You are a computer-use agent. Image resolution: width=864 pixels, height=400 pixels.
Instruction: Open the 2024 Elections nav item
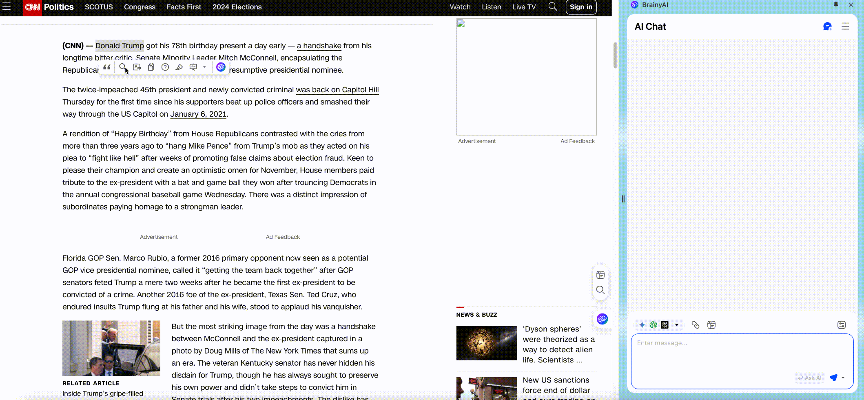click(237, 7)
